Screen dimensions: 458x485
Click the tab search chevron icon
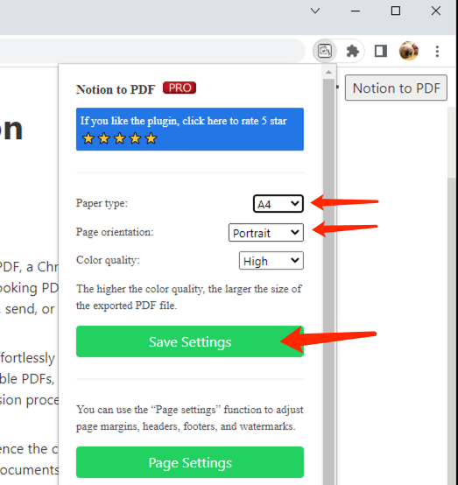(315, 11)
